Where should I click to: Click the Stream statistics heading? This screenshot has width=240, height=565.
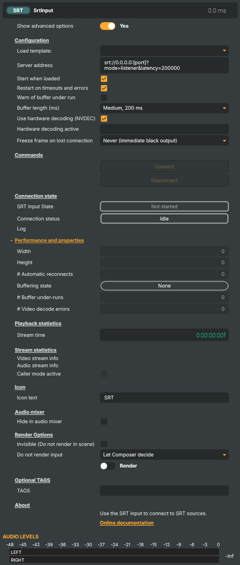tap(35, 350)
